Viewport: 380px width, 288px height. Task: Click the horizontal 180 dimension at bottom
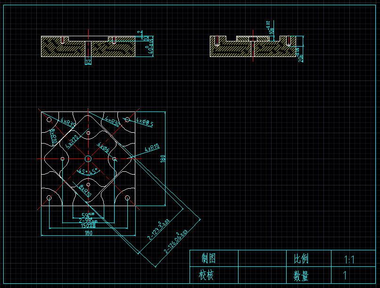[88, 233]
